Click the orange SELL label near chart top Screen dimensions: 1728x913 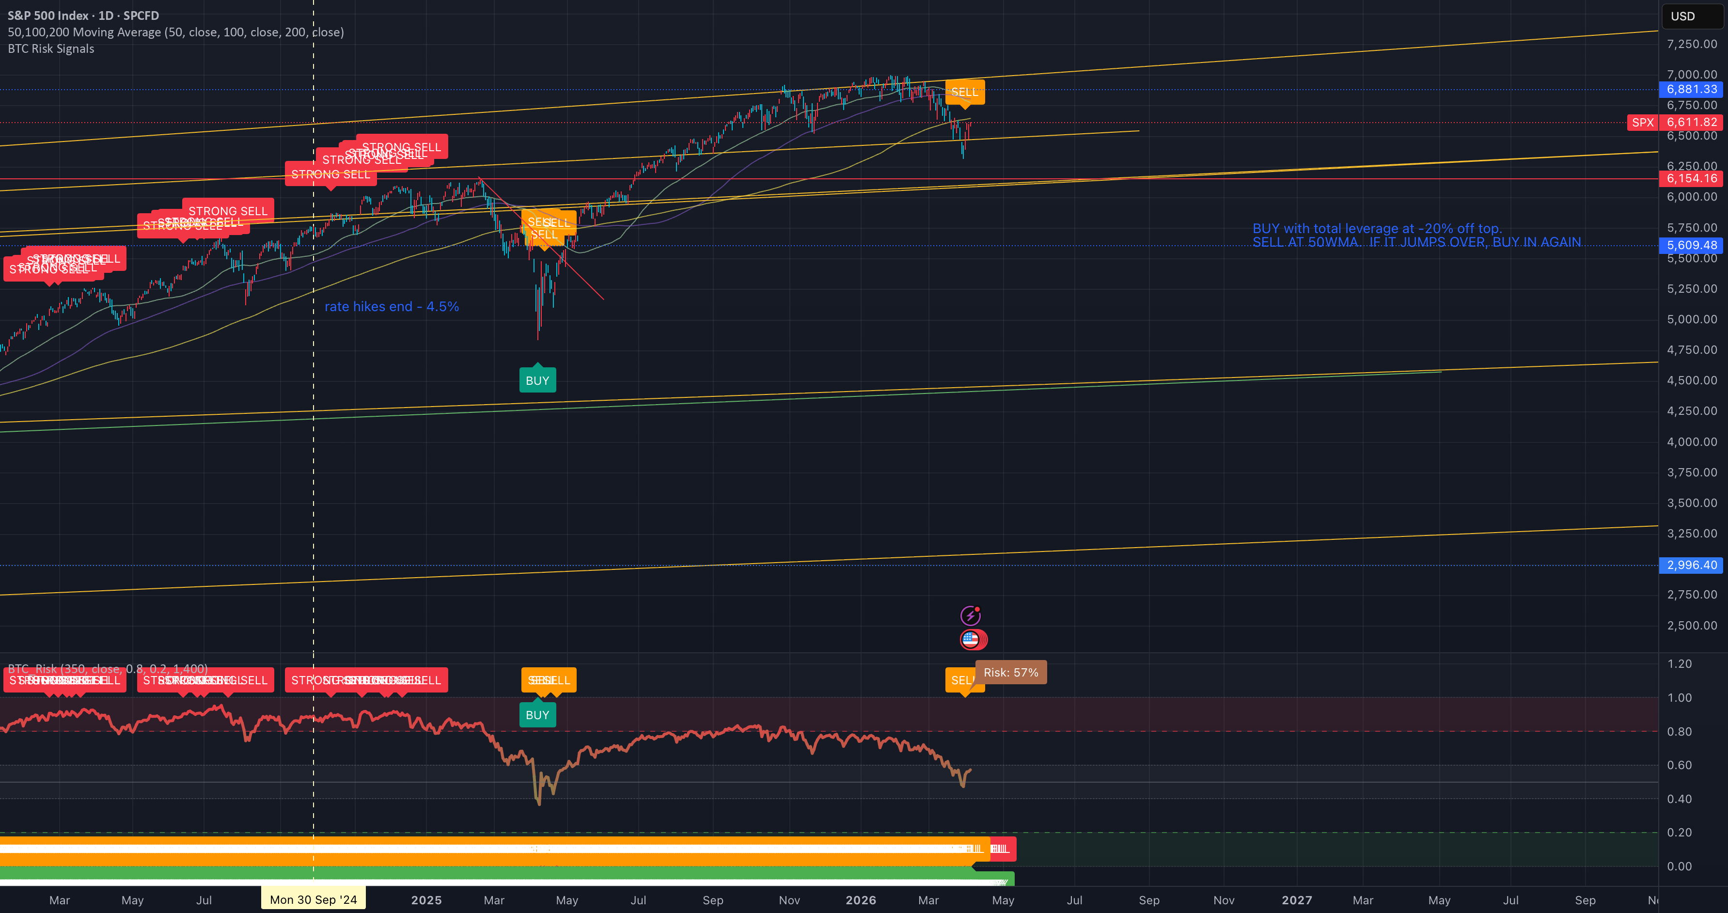click(965, 93)
